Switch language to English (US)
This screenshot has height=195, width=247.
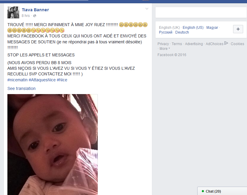193,28
